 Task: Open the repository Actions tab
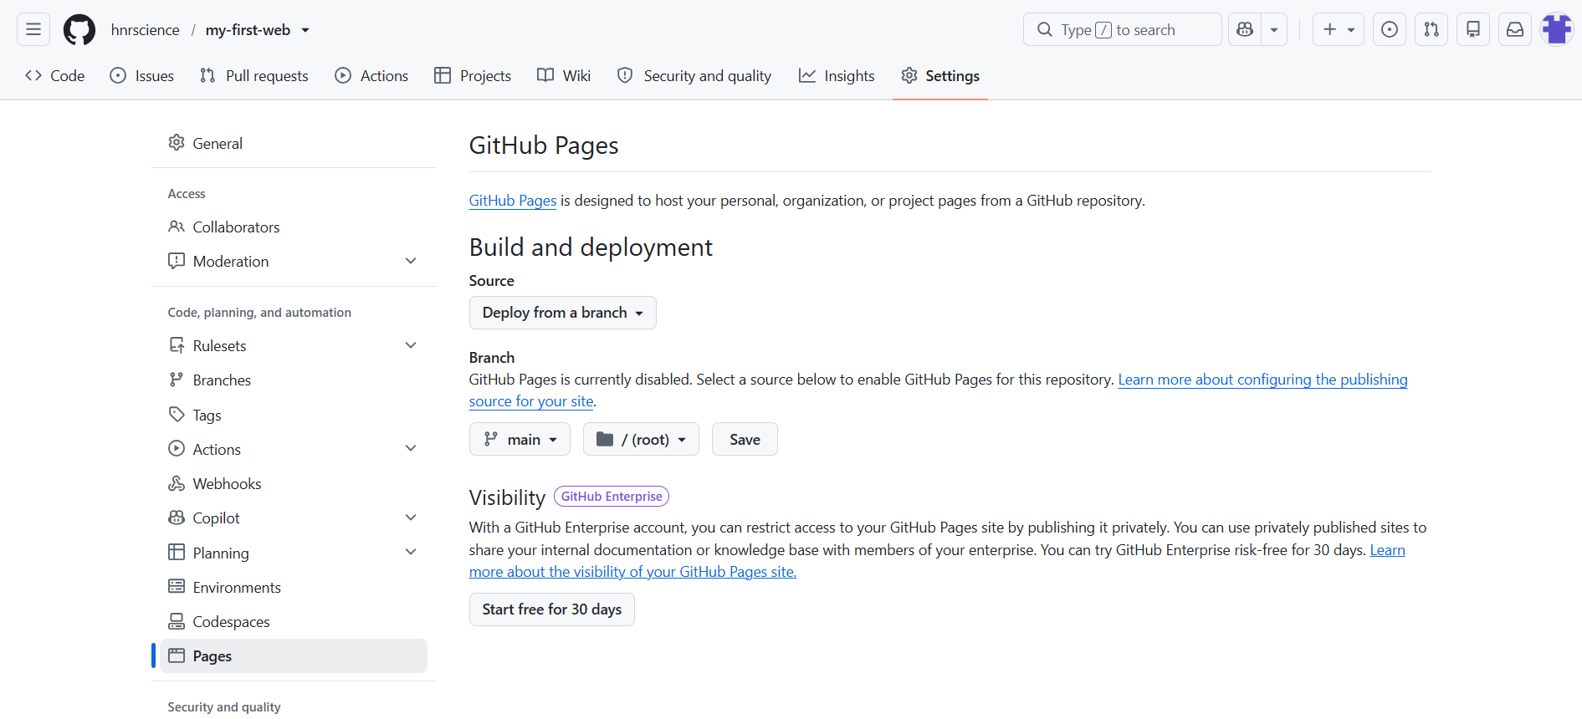click(371, 75)
